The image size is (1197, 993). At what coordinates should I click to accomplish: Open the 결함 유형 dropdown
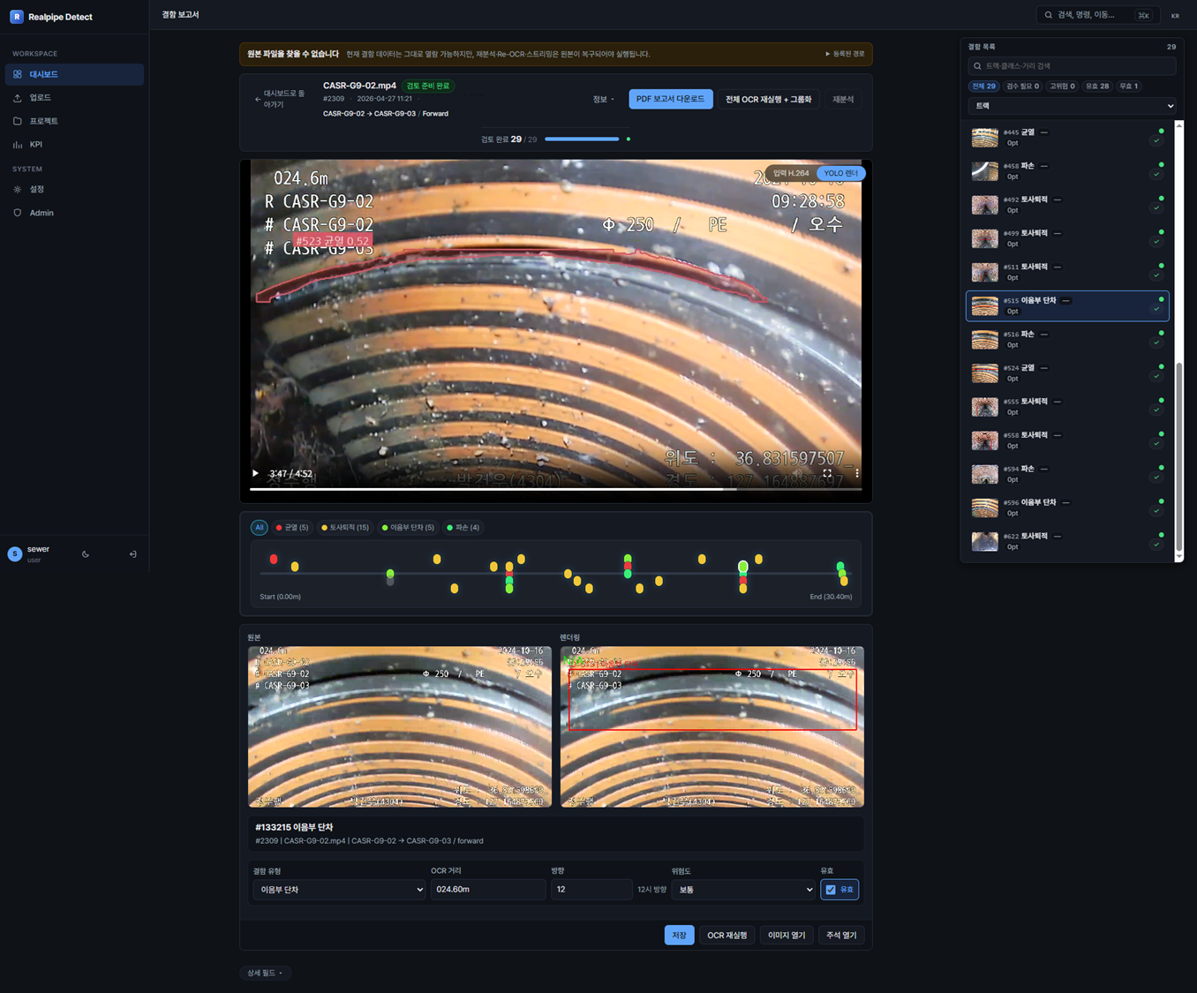point(339,890)
